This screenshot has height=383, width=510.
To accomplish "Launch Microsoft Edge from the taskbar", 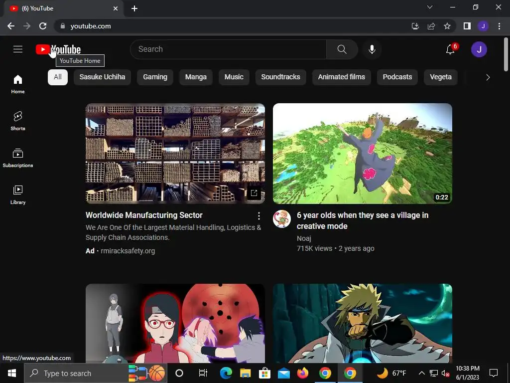I will [x=226, y=373].
